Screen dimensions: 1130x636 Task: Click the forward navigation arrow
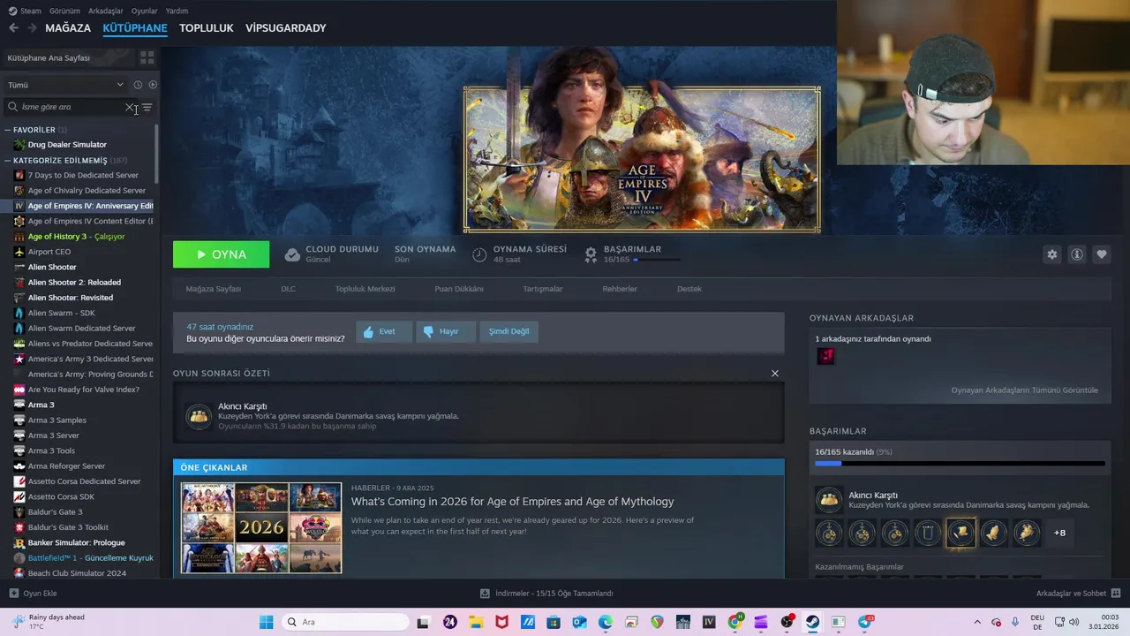pos(32,28)
